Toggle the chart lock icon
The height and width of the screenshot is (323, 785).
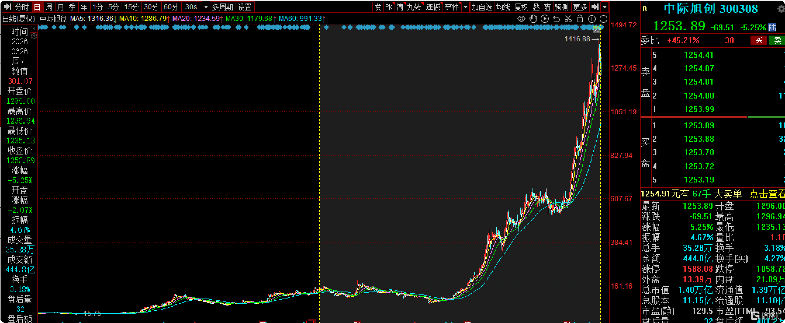point(580,19)
